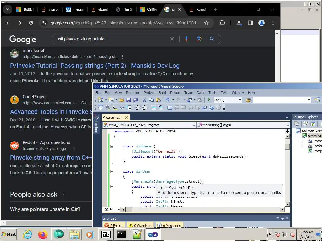The image size is (322, 241).
Task: Click the Google Lens search-by-image icon
Action: 199,39
